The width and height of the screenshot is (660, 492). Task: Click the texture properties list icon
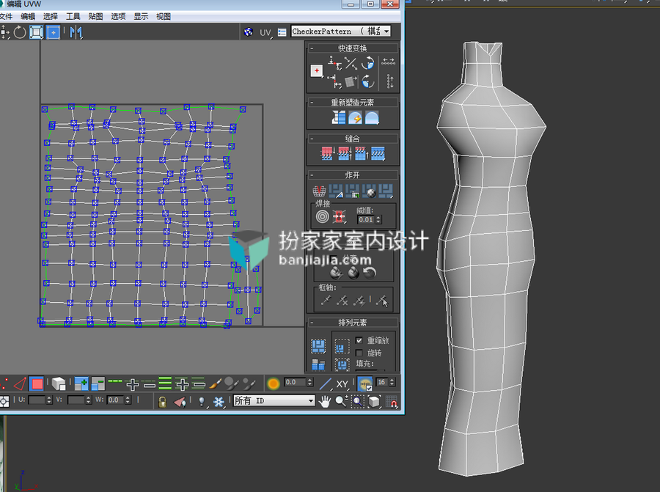click(x=282, y=32)
